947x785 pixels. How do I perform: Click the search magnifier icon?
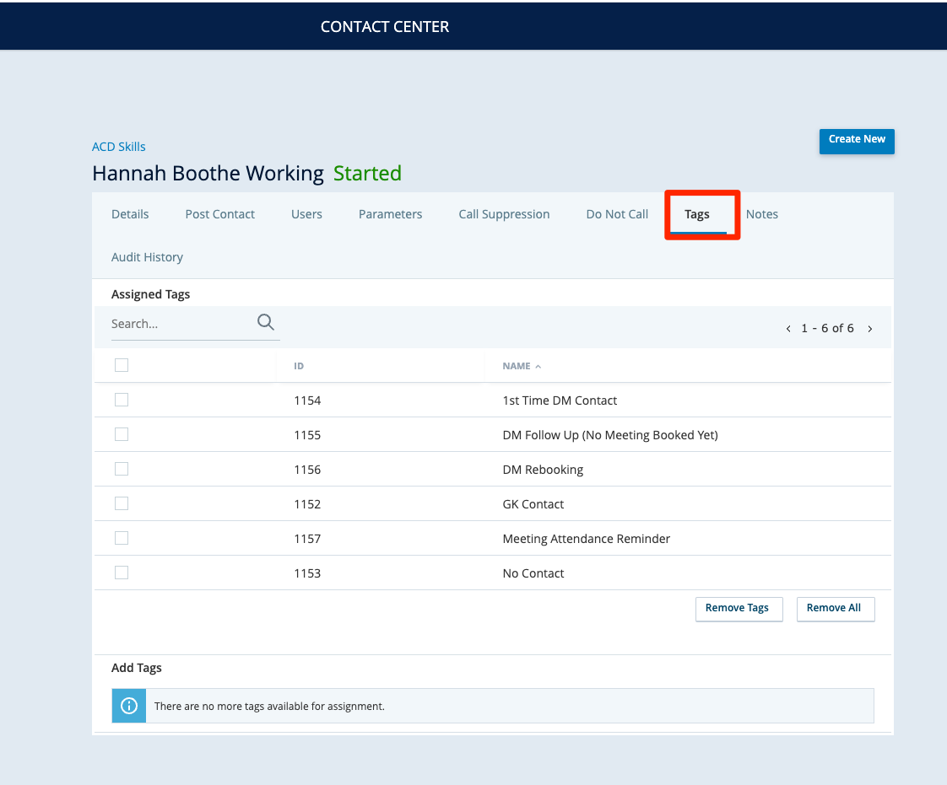click(x=266, y=322)
